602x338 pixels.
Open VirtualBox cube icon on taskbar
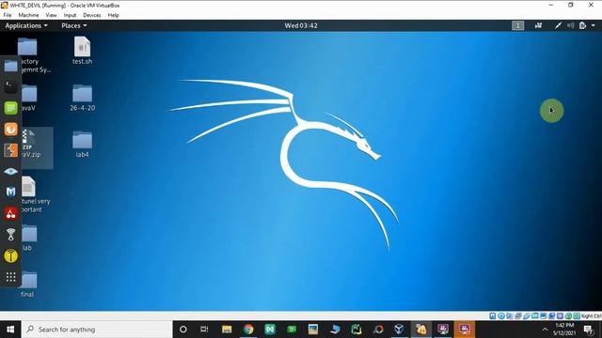click(399, 330)
